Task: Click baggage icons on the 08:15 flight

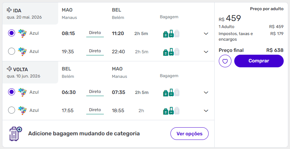Action: 171,34
